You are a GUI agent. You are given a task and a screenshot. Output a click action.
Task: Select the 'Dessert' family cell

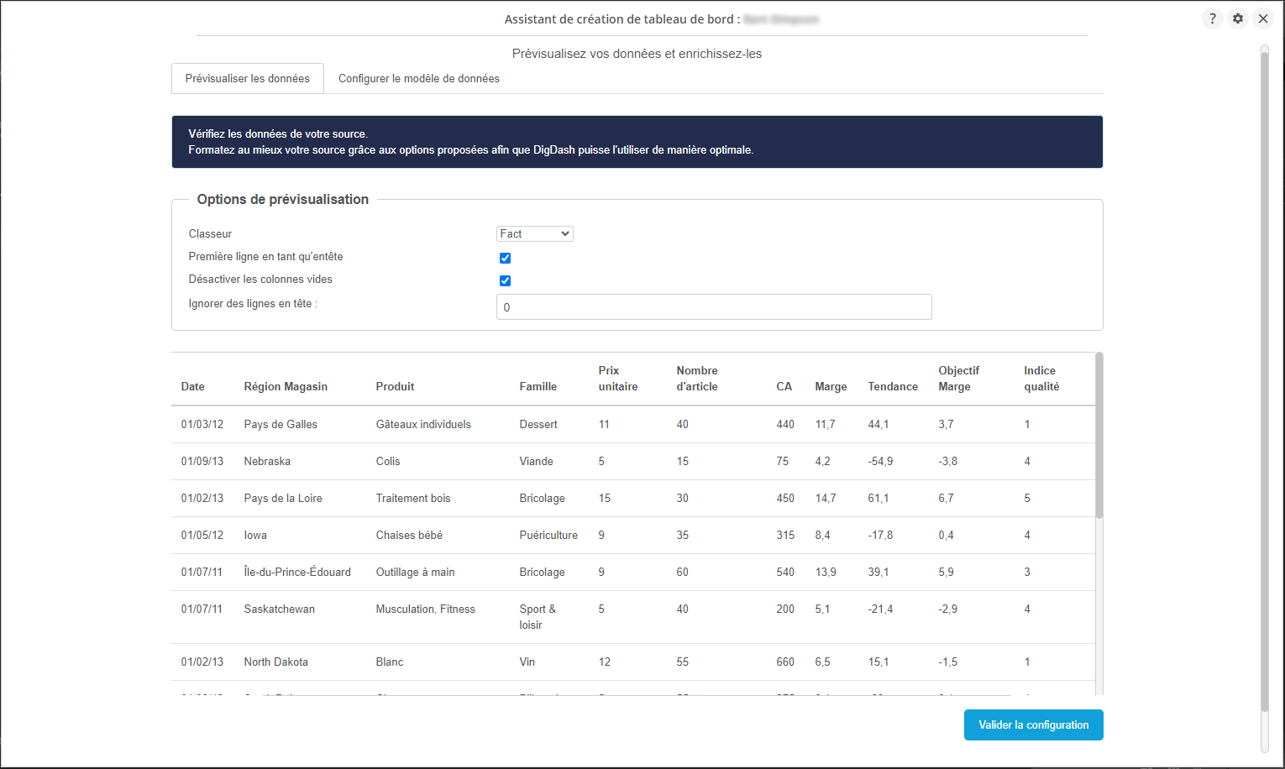pos(538,424)
